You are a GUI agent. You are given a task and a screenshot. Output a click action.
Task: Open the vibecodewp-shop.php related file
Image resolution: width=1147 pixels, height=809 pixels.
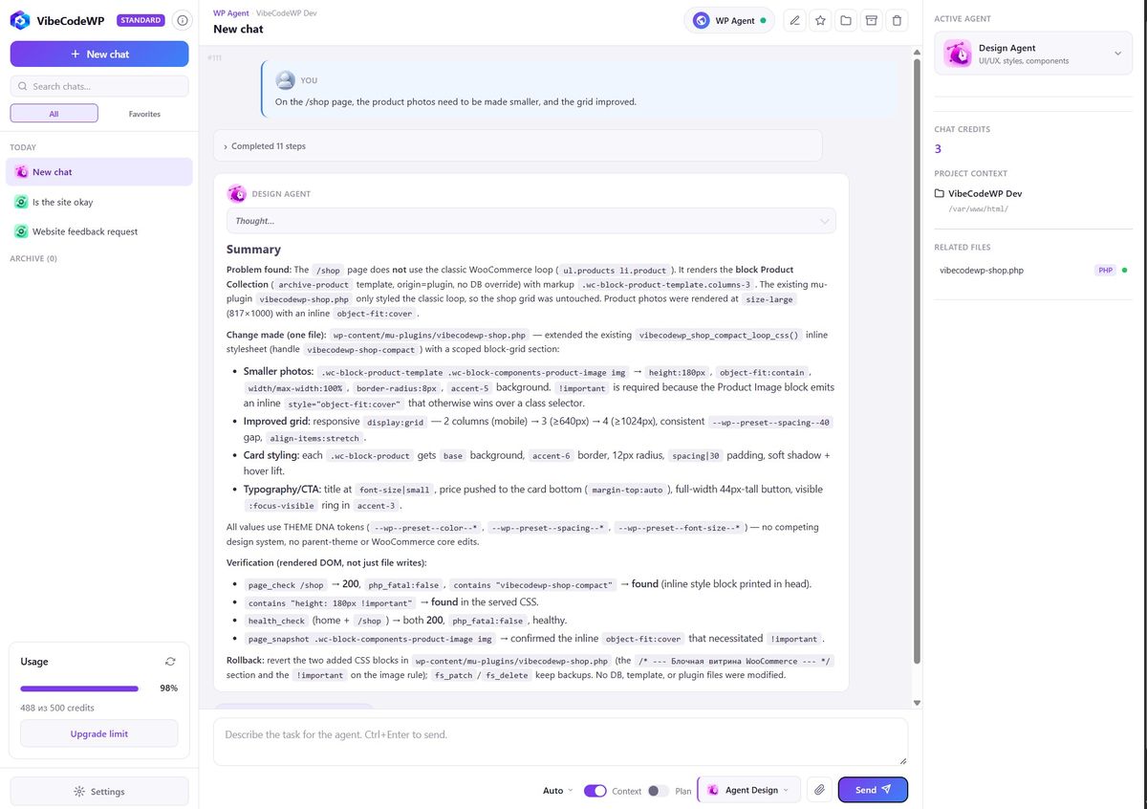point(1033,271)
